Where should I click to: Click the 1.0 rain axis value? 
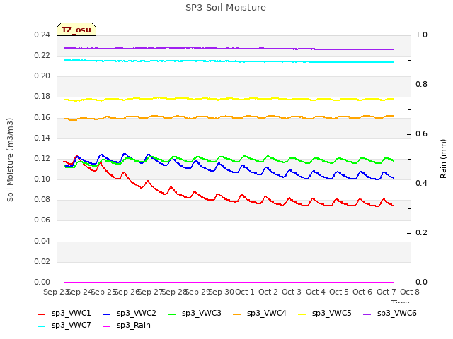pos(421,35)
